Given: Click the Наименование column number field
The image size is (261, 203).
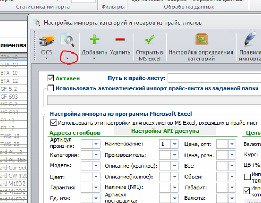Looking at the screenshot, I should pyautogui.click(x=165, y=144).
